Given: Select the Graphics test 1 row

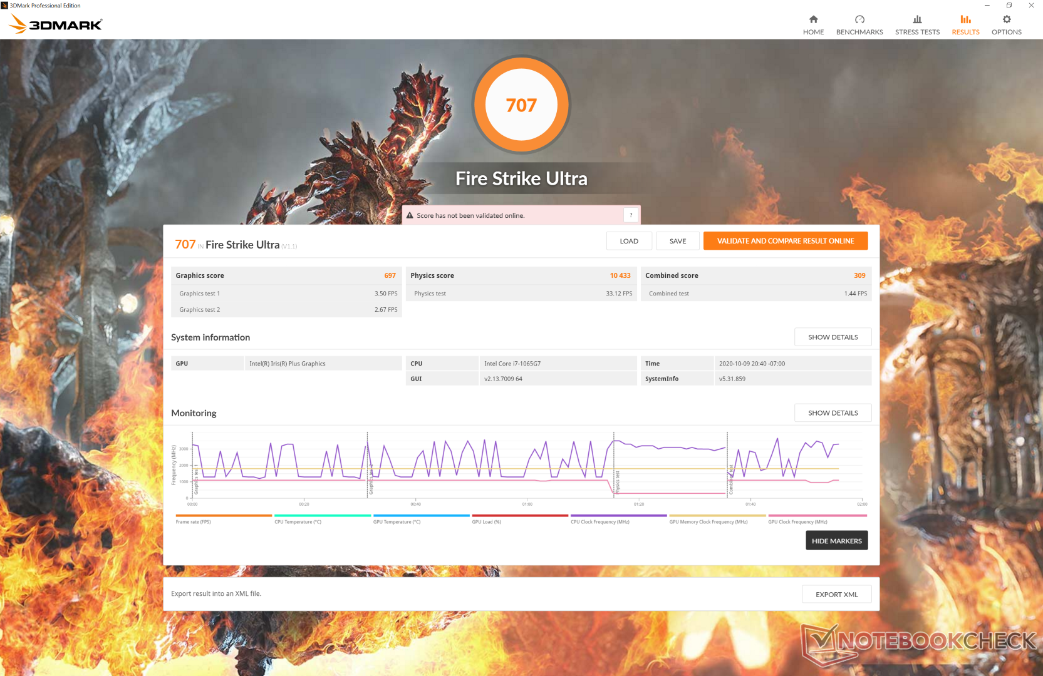Looking at the screenshot, I should [286, 294].
